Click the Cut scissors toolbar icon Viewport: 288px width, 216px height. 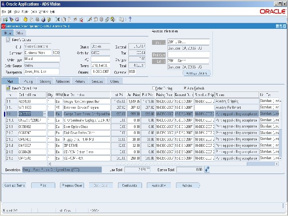tap(58, 19)
